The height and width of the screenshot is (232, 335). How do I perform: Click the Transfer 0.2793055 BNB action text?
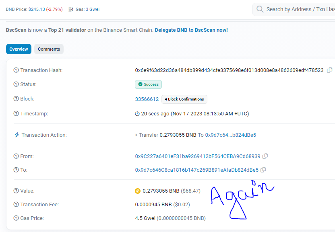(167, 135)
